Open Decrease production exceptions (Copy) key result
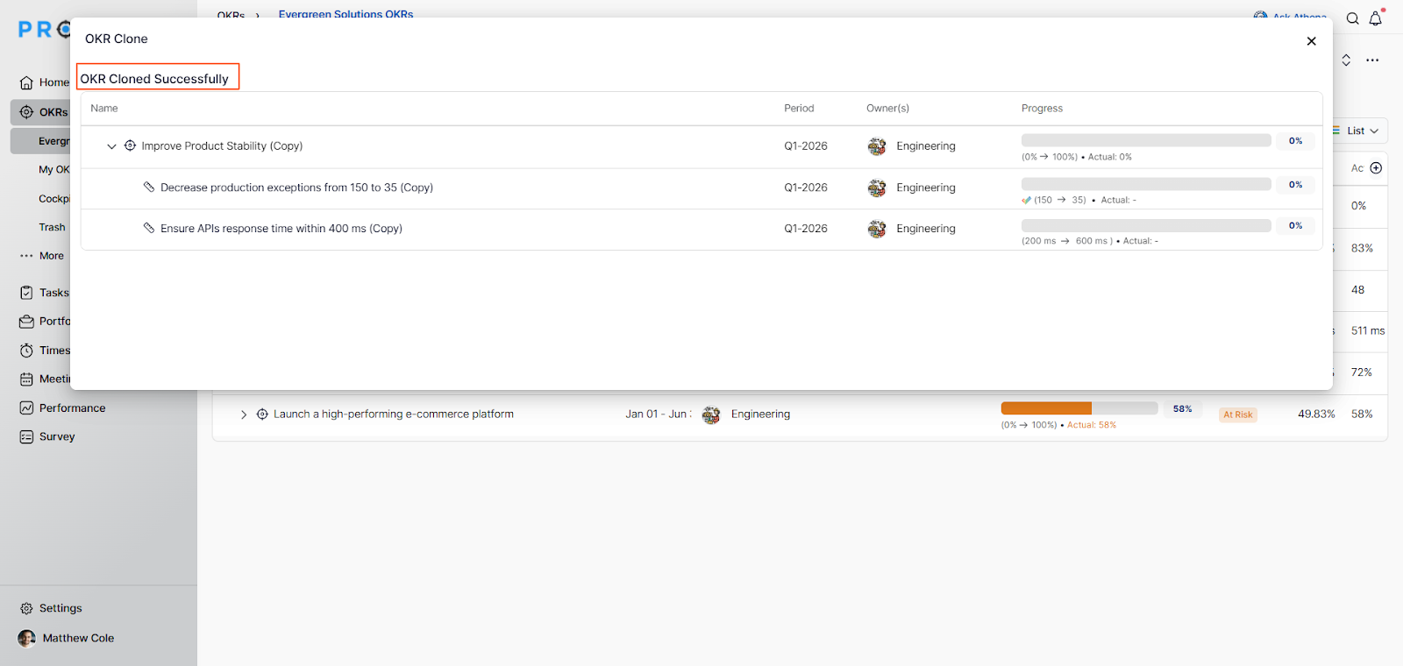1403x666 pixels. tap(296, 188)
